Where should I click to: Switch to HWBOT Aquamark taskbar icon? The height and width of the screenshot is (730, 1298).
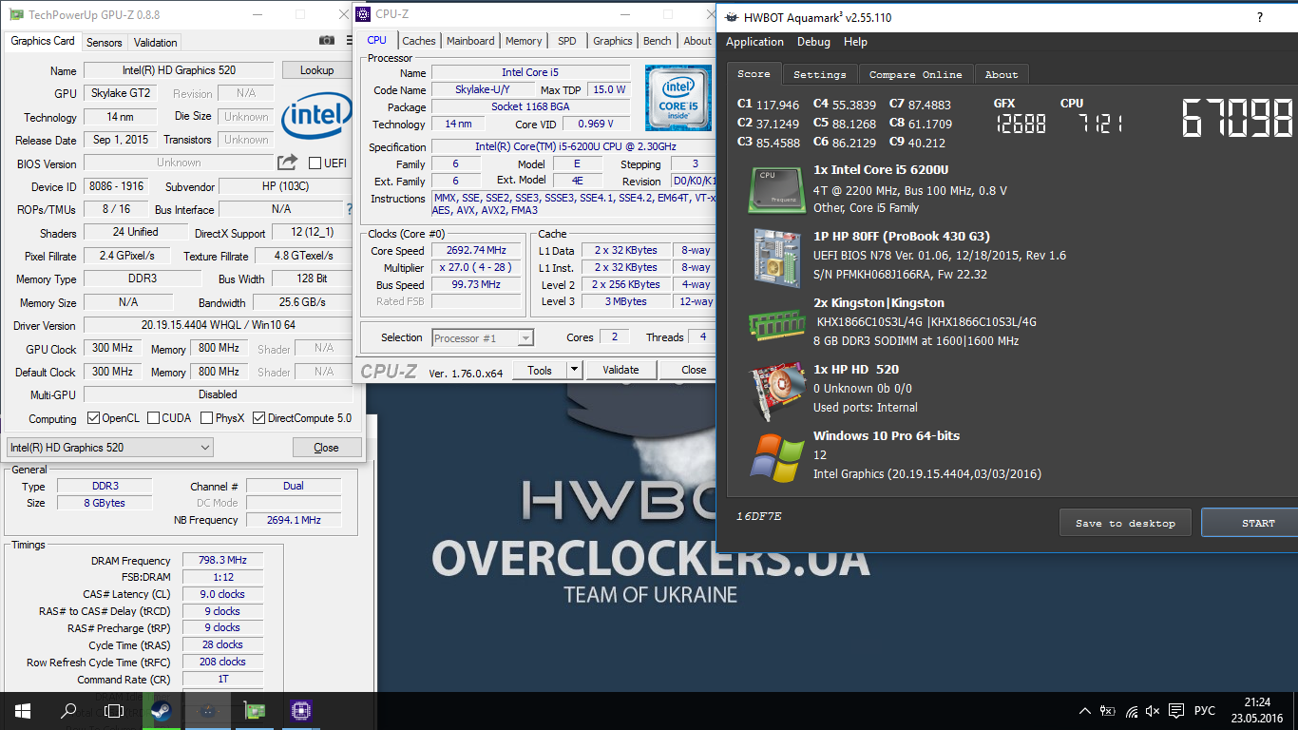coord(207,710)
